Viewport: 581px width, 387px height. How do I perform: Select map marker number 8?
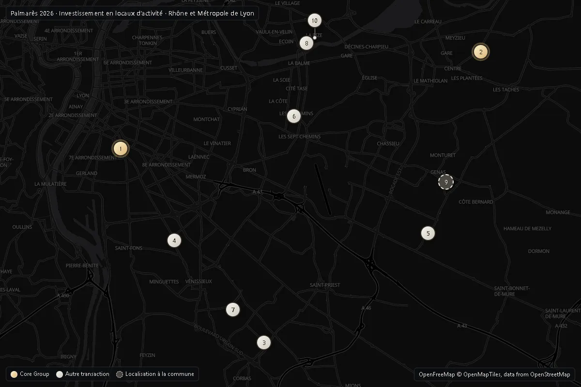[x=306, y=43]
